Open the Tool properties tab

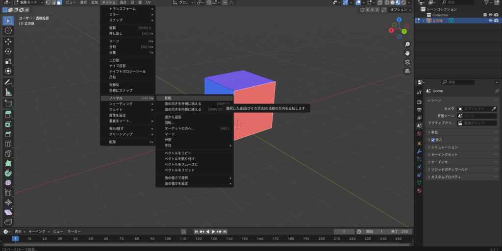point(420,92)
